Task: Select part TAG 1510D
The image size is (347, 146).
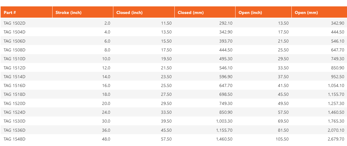Action: (14, 59)
